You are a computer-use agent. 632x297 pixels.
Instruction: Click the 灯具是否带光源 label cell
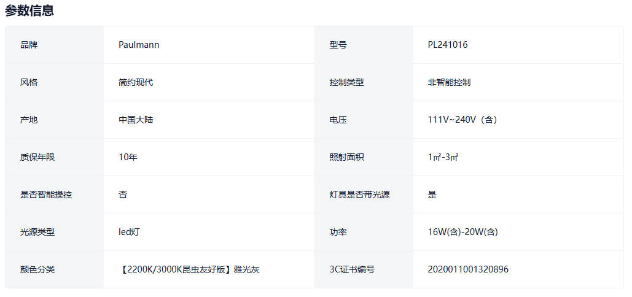pyautogui.click(x=359, y=195)
